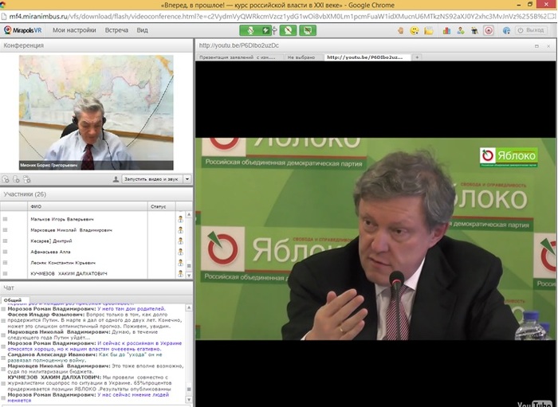Click the Участники (26) panel header

(x=96, y=194)
